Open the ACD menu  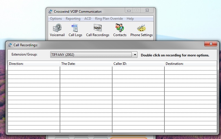point(88,19)
